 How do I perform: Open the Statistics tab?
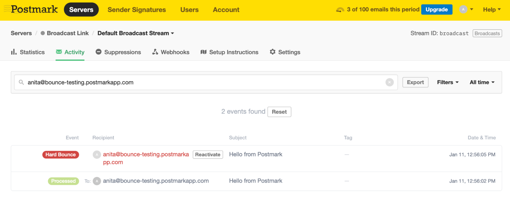tap(28, 52)
